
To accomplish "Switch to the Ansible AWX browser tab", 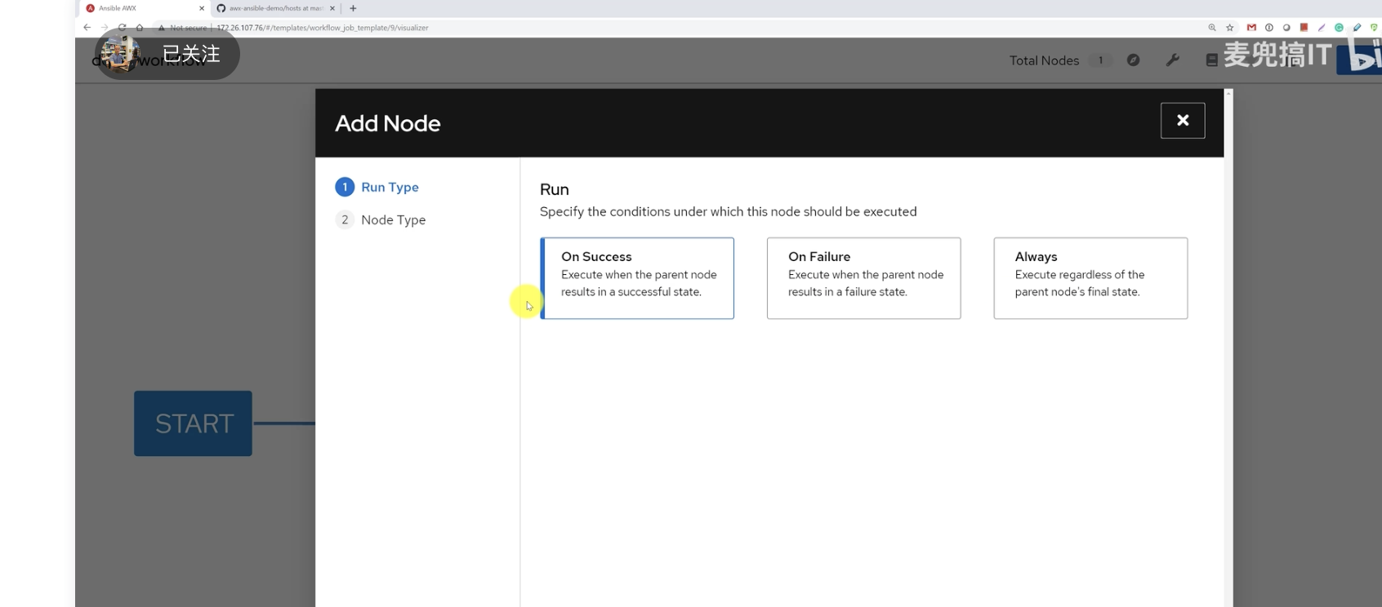I will pyautogui.click(x=139, y=8).
